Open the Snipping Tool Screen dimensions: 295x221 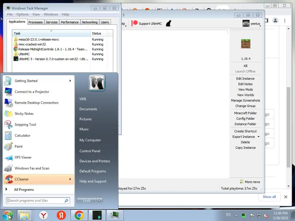pyautogui.click(x=38, y=124)
